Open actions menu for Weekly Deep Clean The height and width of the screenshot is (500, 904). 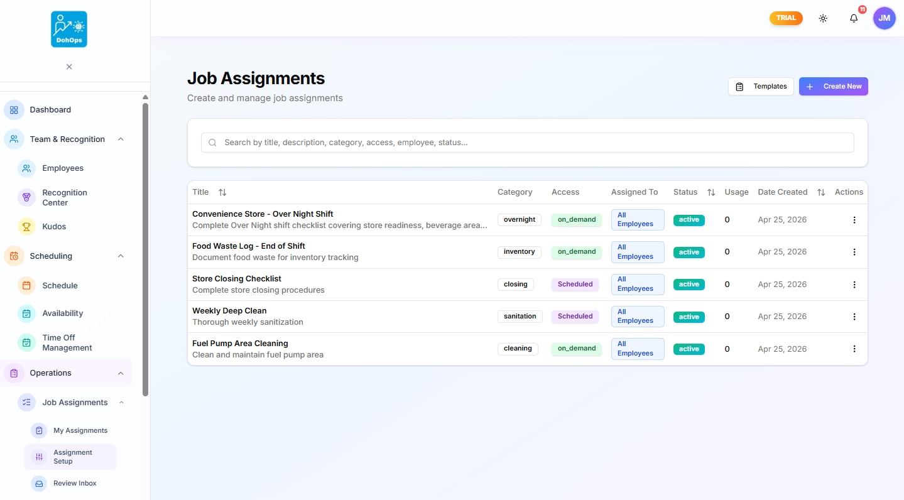(x=854, y=317)
